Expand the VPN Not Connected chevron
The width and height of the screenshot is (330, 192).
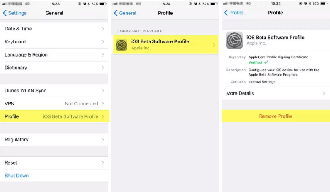tap(103, 103)
